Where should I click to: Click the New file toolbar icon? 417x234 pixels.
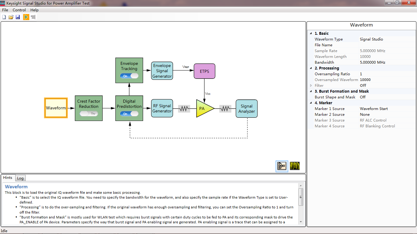tap(4, 17)
